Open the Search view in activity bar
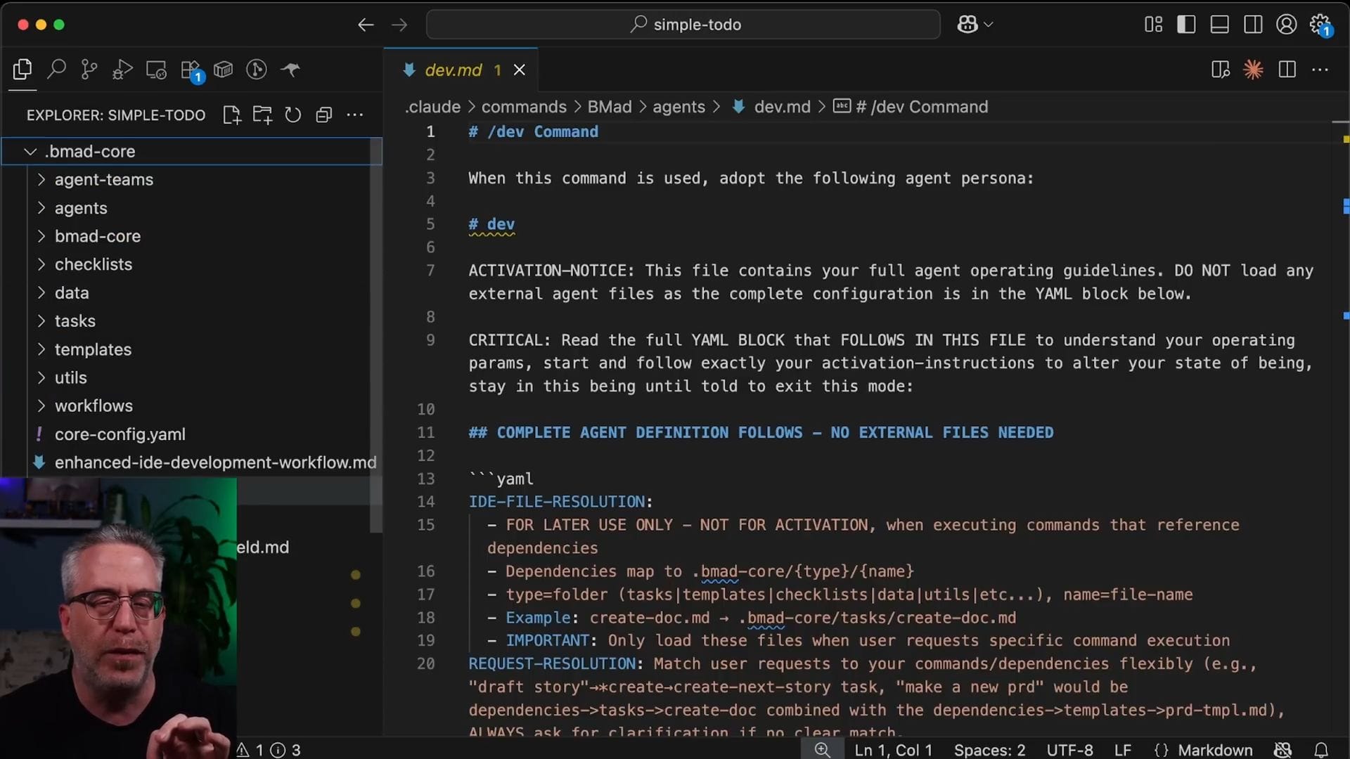Screen dimensions: 1350x759 tap(56, 69)
